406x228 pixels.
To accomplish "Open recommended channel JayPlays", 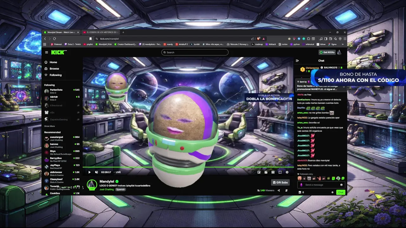I will coord(62,166).
